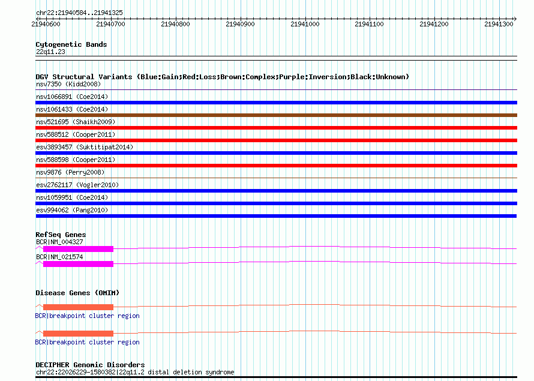Open the BCR|NM_021574 transcript label
The image size is (534, 381).
coord(59,257)
